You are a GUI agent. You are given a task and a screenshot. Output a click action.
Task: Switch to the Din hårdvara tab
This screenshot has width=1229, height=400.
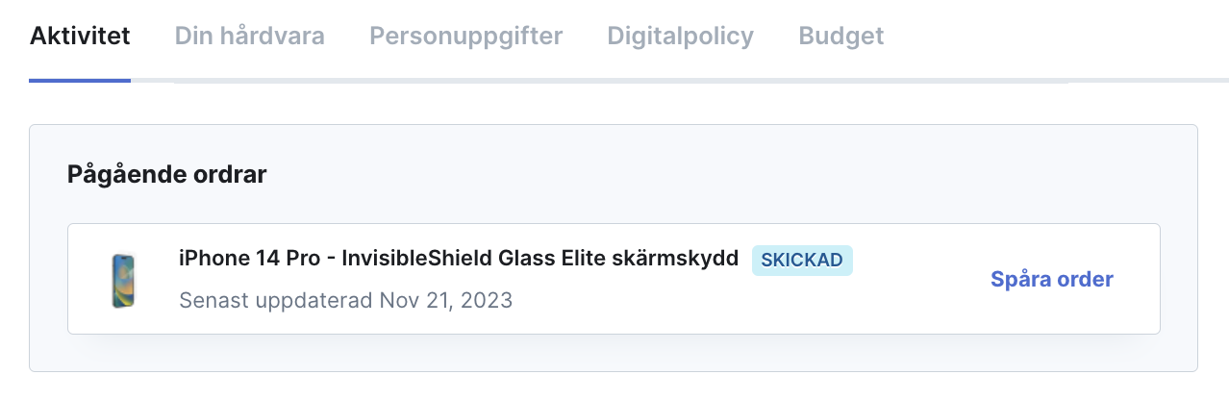point(250,37)
